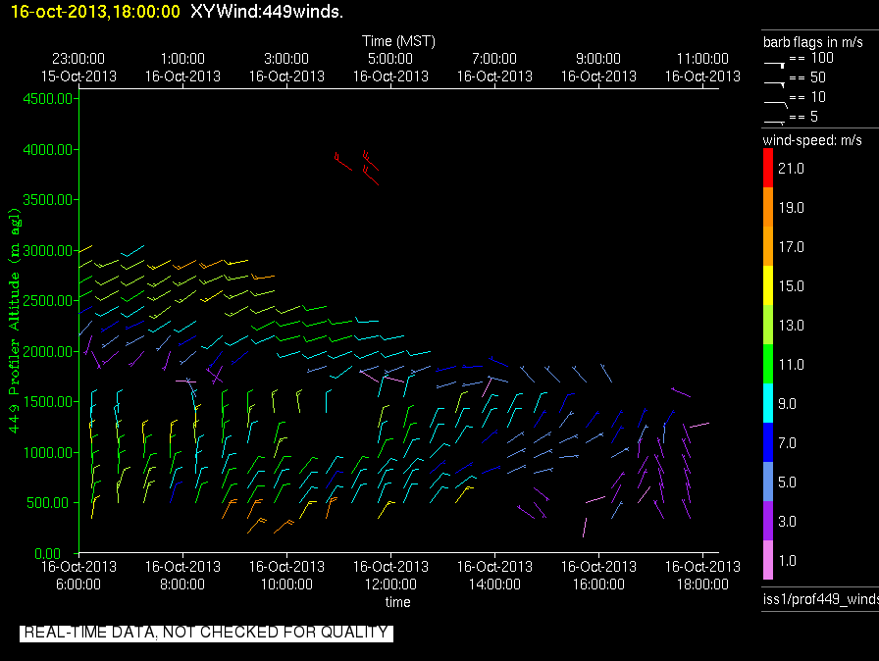
Task: Click the '3:00:00' MST top axis tick label
Action: coord(286,59)
